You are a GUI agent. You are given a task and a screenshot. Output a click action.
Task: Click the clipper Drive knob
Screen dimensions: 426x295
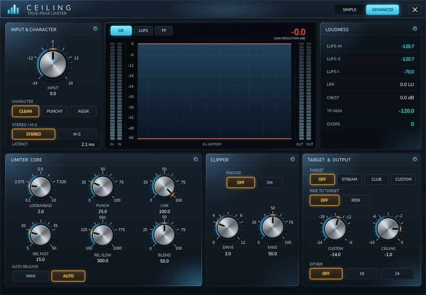click(x=228, y=228)
